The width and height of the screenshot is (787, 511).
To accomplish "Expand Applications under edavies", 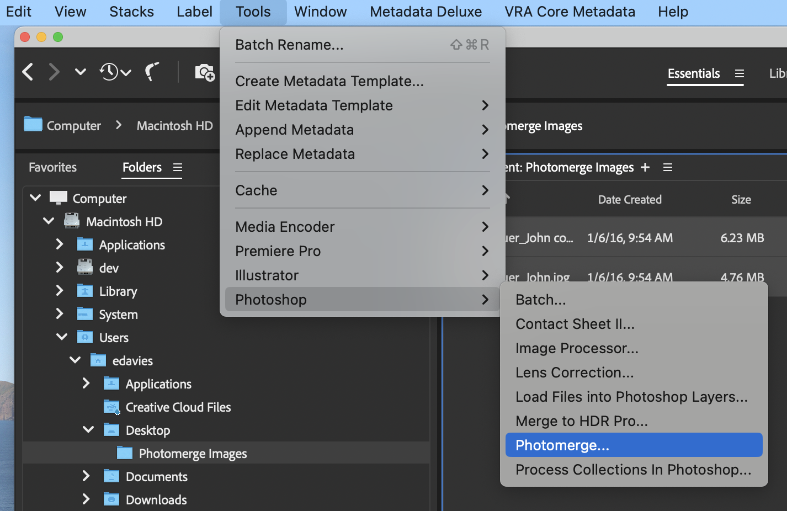I will [x=86, y=383].
